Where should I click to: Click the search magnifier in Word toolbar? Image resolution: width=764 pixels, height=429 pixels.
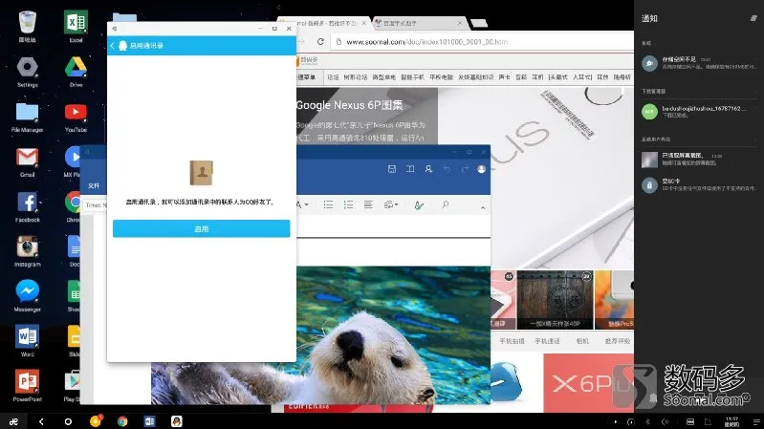click(x=445, y=204)
